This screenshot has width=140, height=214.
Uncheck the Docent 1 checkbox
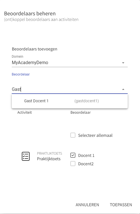click(73, 155)
